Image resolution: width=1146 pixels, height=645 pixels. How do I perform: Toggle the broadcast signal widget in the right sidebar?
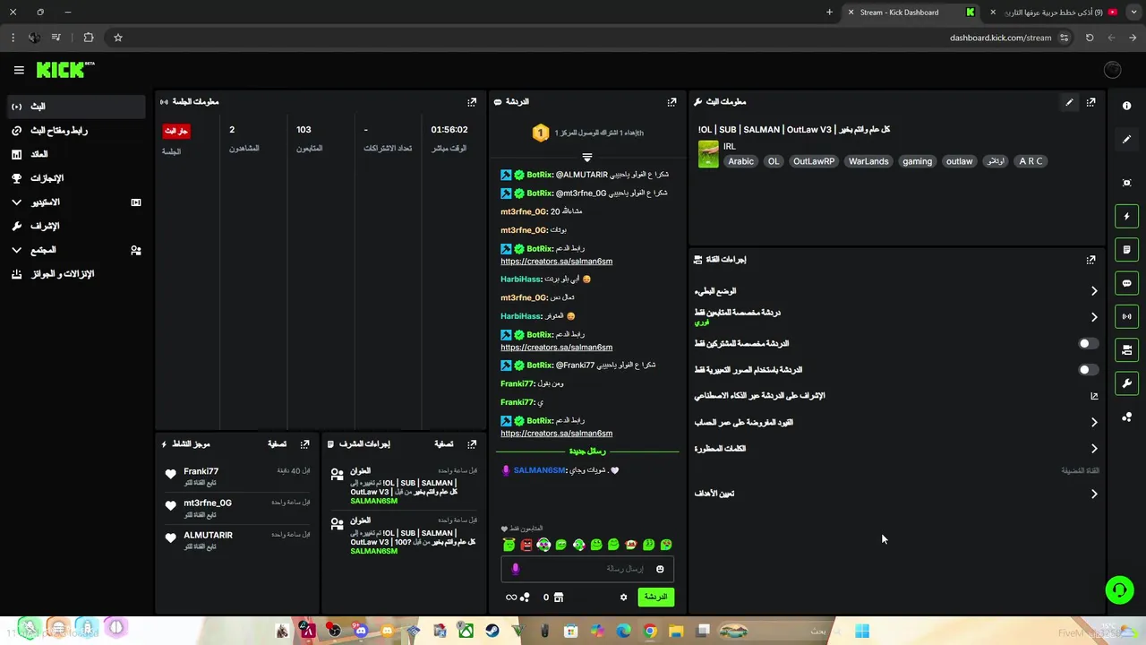[x=1126, y=316]
